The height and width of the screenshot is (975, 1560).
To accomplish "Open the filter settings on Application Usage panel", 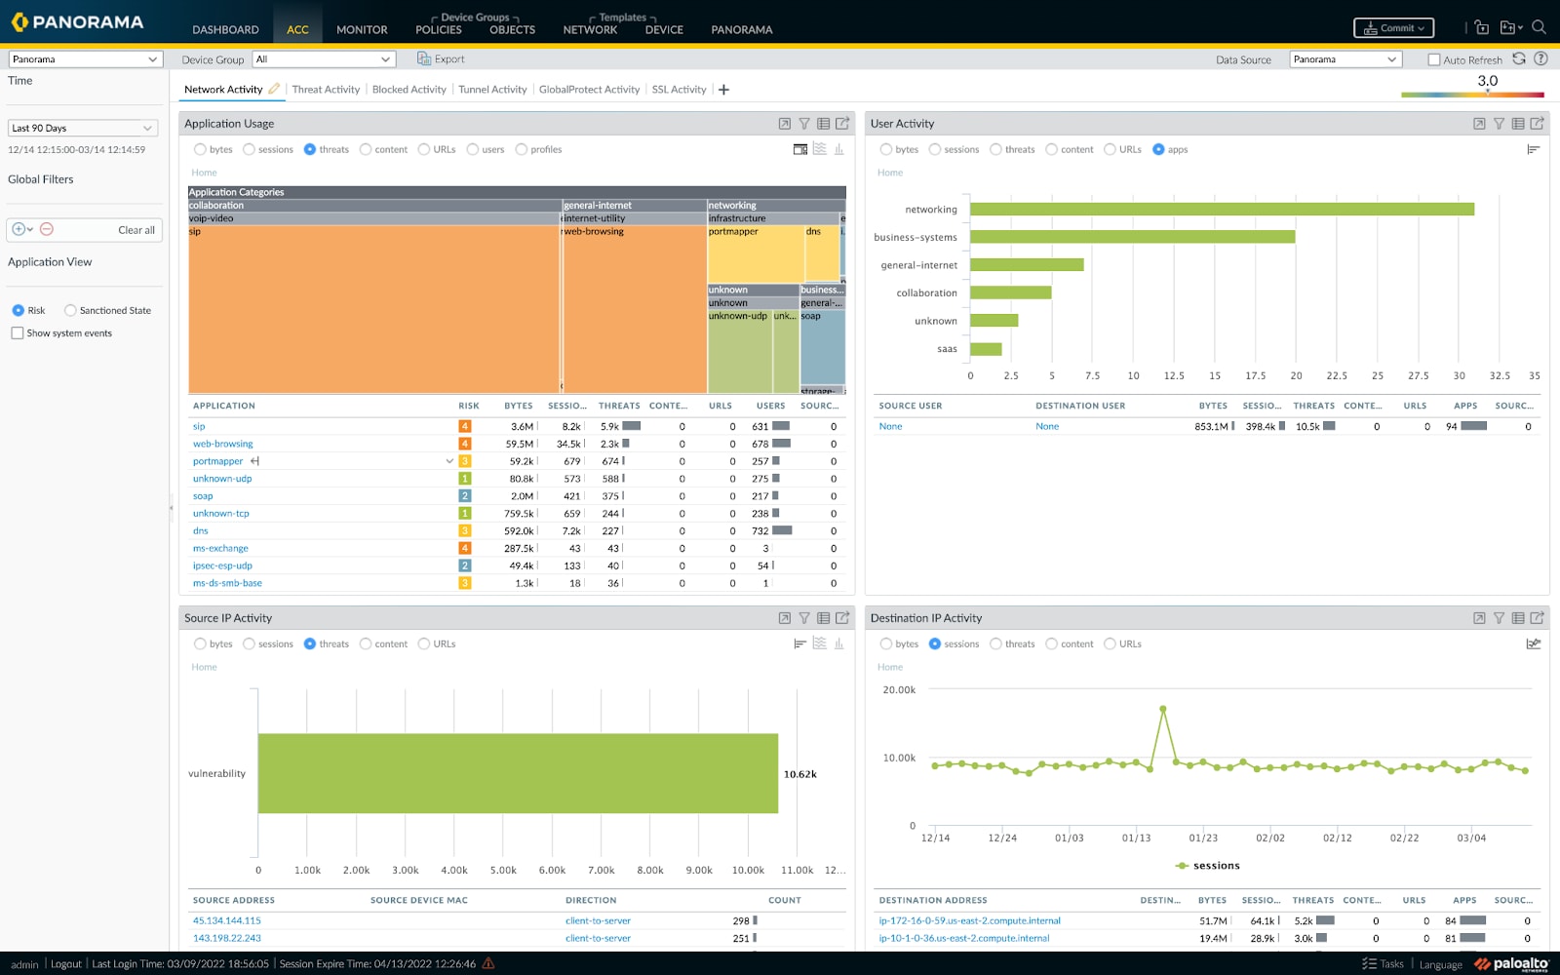I will coord(804,124).
